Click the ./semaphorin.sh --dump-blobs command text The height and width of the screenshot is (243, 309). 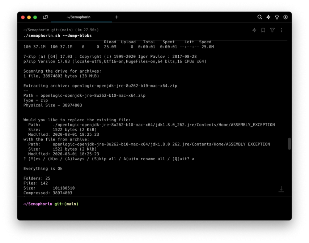[58, 36]
